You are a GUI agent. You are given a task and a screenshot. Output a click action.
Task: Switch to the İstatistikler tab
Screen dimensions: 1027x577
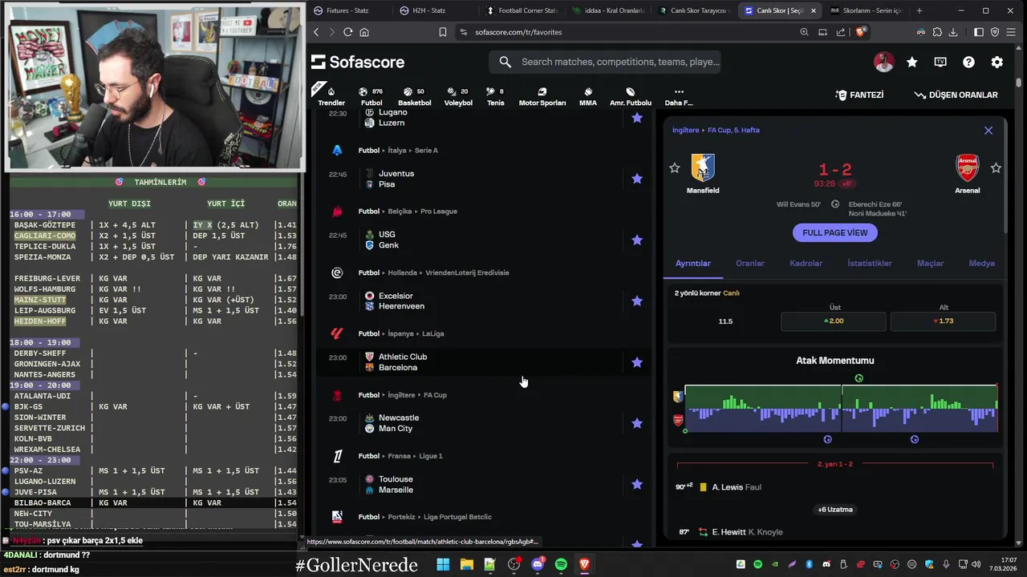tap(870, 263)
